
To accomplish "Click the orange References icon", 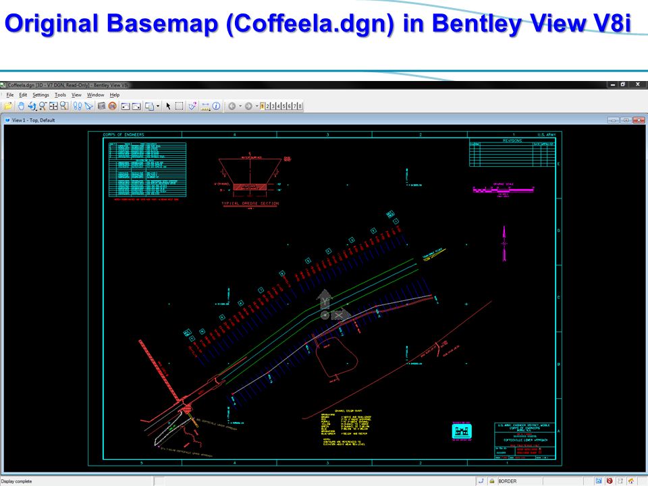I will (113, 106).
